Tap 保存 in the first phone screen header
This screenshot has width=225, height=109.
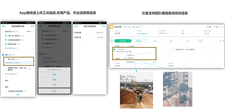(32, 26)
